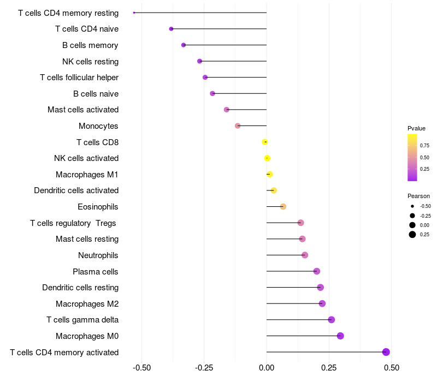Select the smallest Pearson legend dot
Screen dimensions: 437x382
coord(412,206)
